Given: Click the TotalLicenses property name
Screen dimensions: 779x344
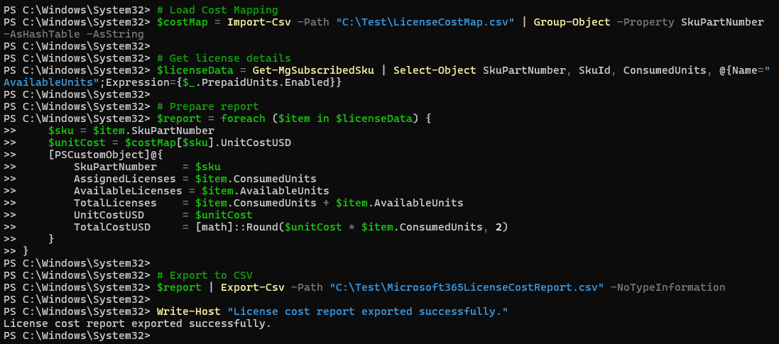Looking at the screenshot, I should pos(115,203).
